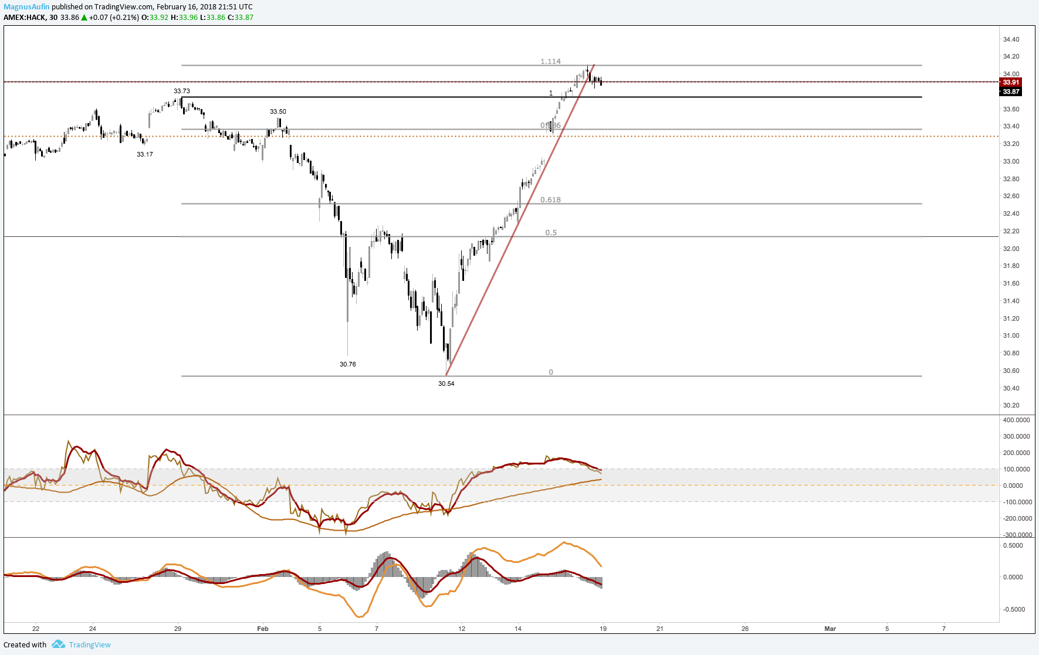Screen dimensions: 1039x655
Task: Click the TradingView cloud logo icon
Action: (x=58, y=644)
